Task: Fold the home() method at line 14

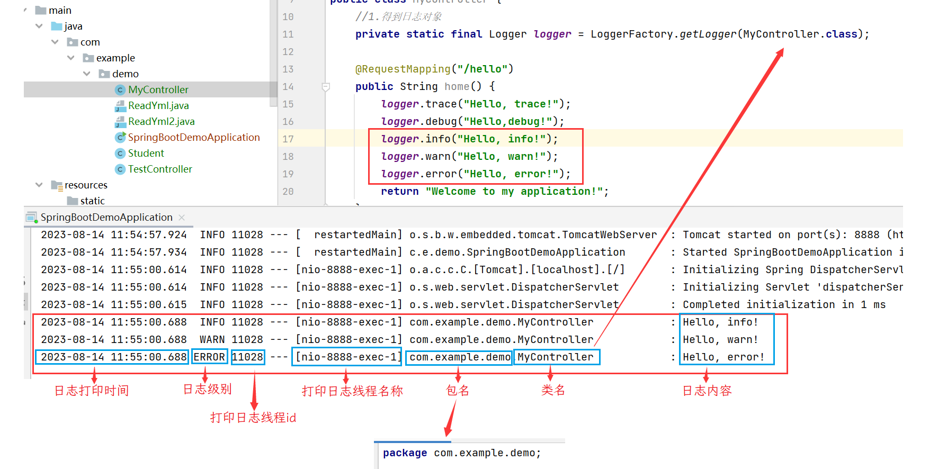Action: coord(326,86)
